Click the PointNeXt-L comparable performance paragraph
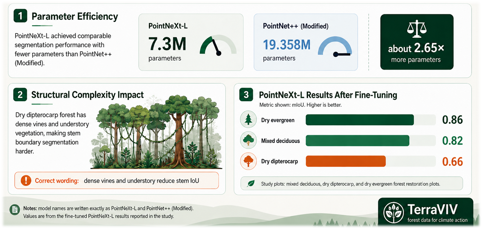 [63, 49]
